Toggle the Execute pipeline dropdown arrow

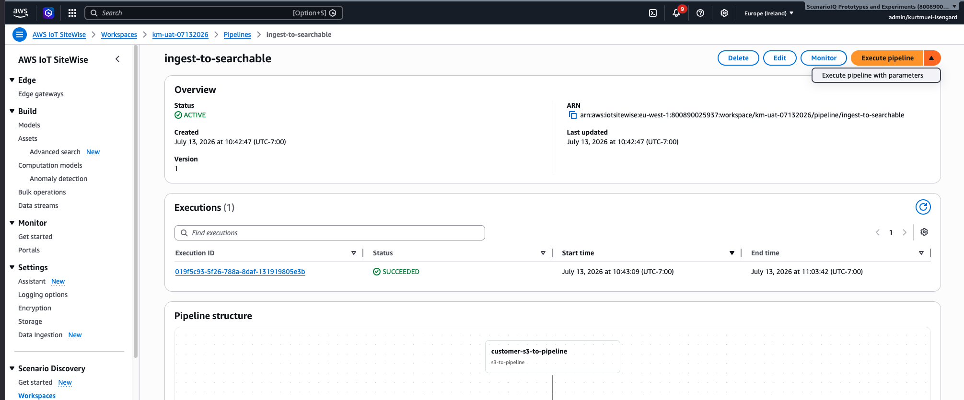(x=931, y=58)
